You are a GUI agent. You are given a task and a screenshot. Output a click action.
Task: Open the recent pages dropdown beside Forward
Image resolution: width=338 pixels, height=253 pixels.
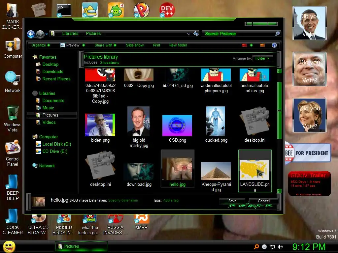pos(47,34)
